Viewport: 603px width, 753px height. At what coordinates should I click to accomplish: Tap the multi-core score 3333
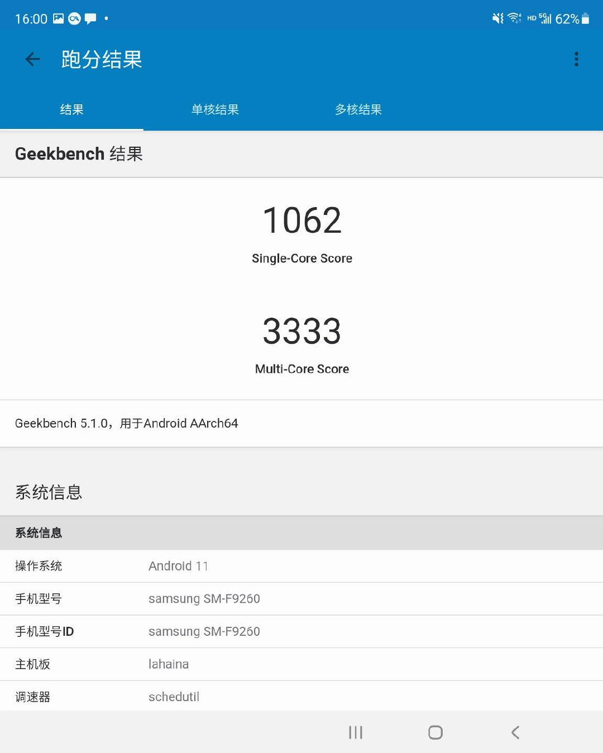click(x=302, y=331)
